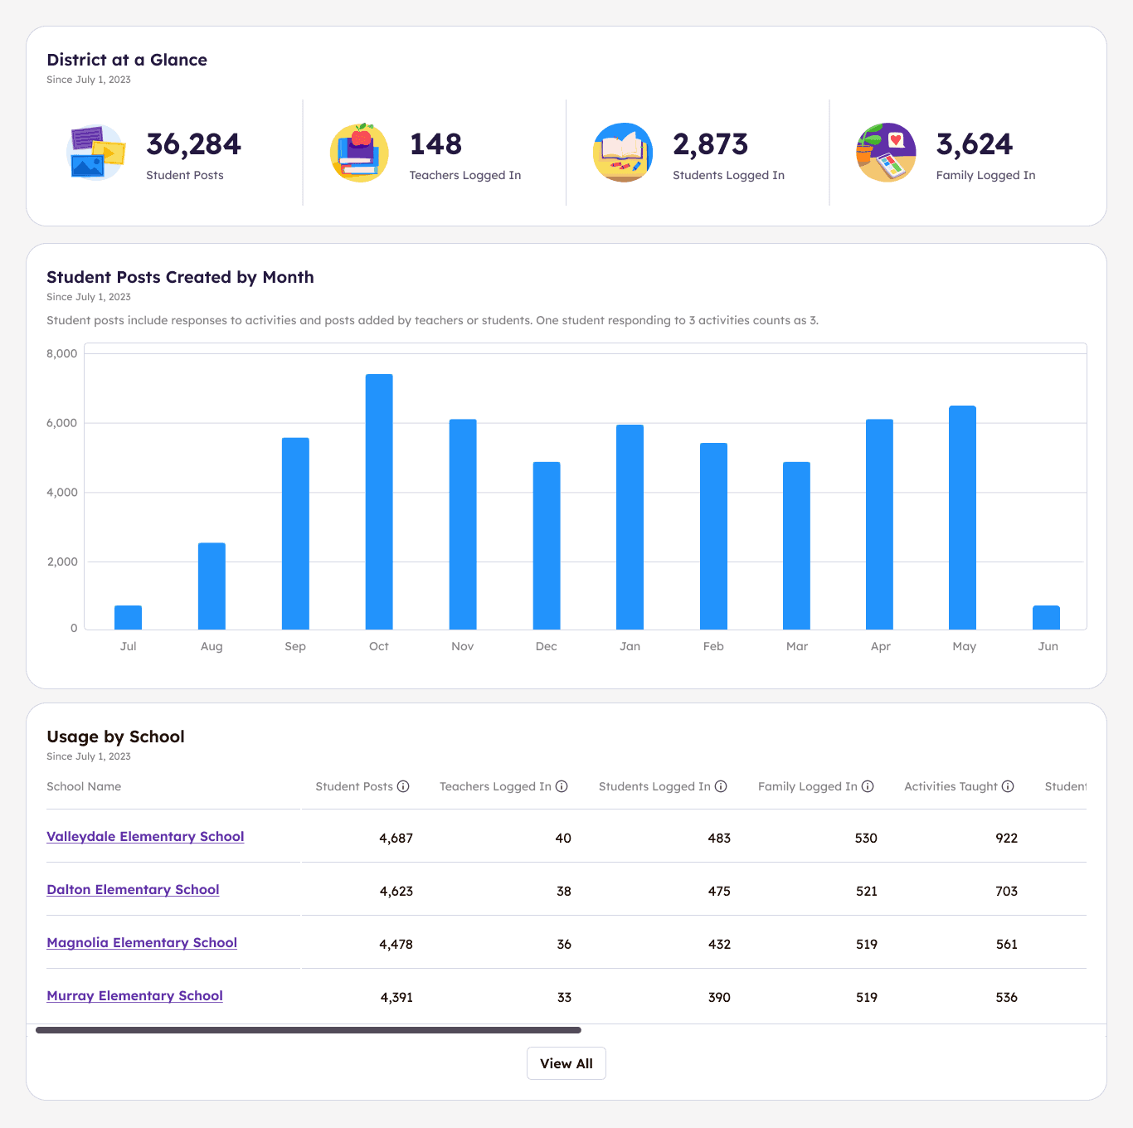Open Murray Elementary School details

[x=134, y=996]
